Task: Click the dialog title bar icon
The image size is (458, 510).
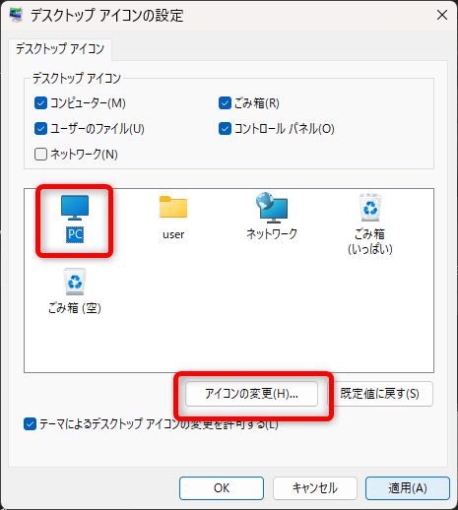Action: click(x=16, y=15)
